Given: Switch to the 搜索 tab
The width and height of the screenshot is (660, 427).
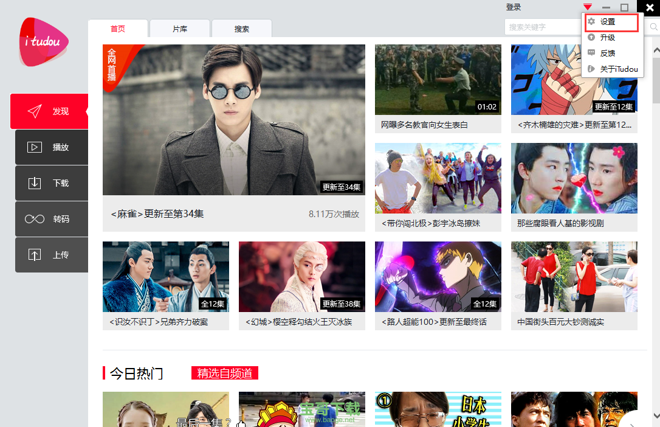Looking at the screenshot, I should [242, 29].
